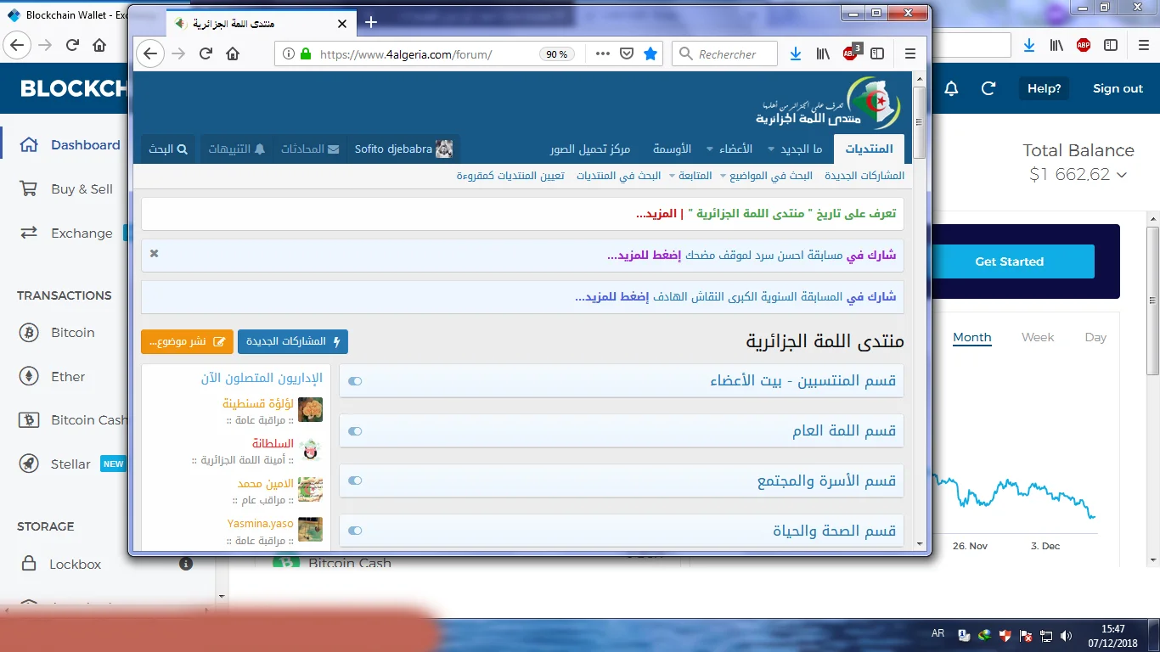Open the ما الجديد dropdown menu
This screenshot has width=1160, height=652.
pos(794,149)
